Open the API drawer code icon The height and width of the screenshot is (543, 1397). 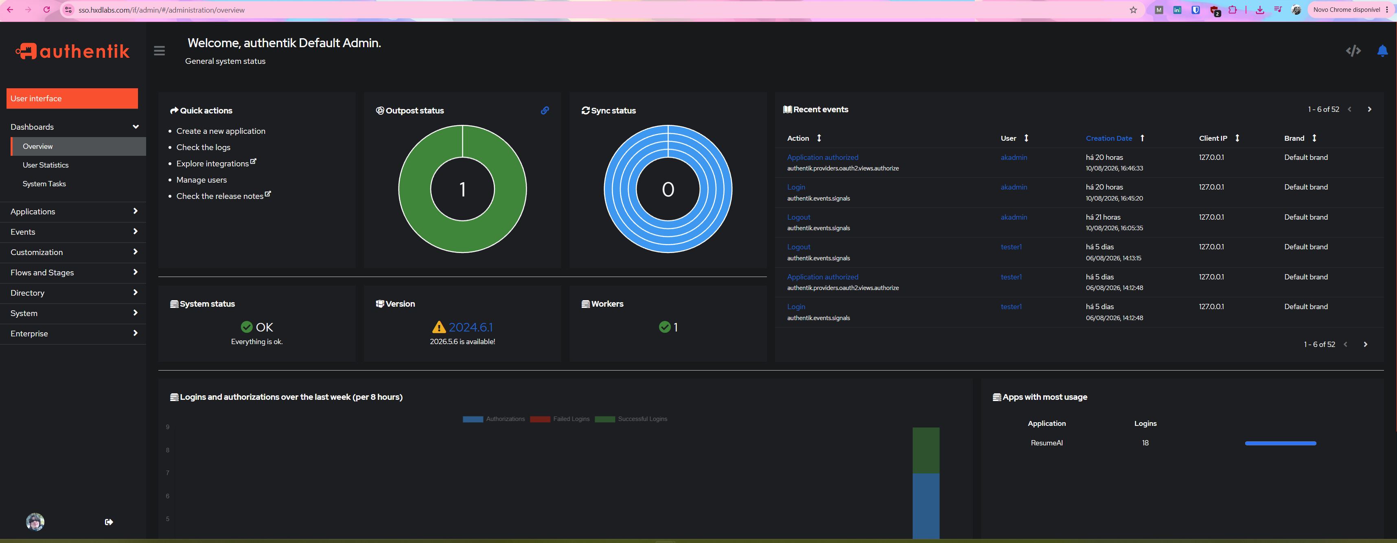click(1353, 51)
